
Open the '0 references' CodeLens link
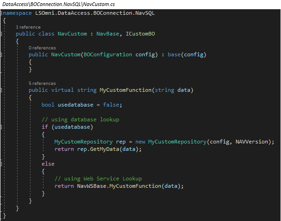click(x=42, y=48)
